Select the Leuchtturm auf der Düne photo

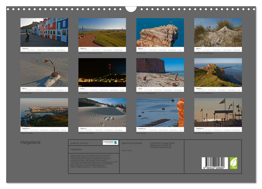(x=218, y=32)
